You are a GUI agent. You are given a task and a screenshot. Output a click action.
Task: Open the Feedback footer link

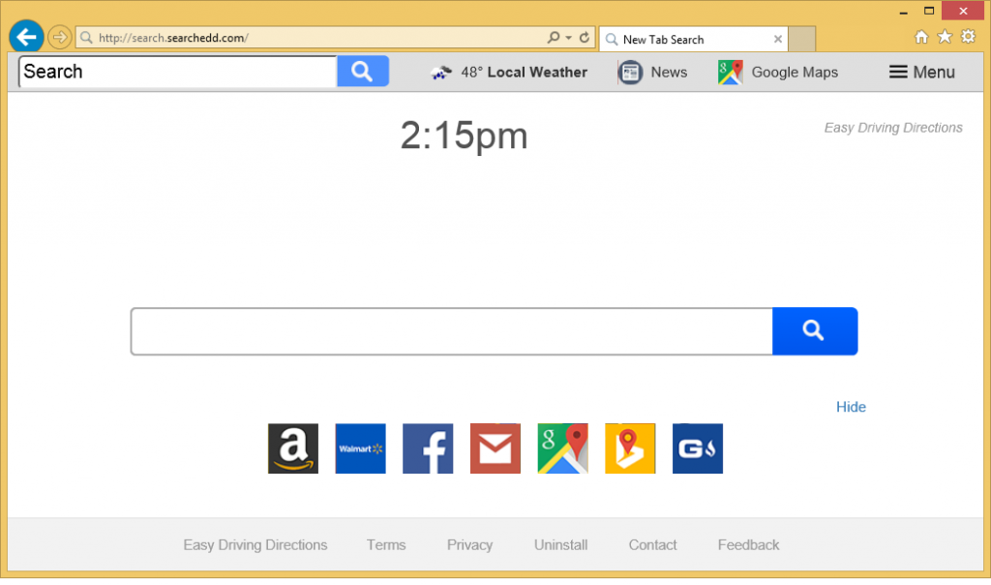tap(748, 545)
